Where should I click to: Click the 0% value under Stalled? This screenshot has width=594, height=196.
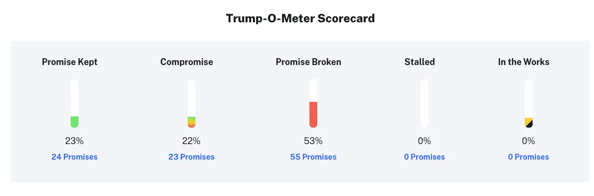[x=424, y=141]
